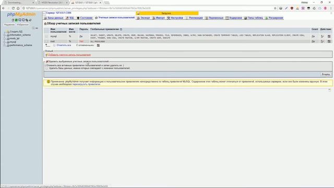Click red 'Нет' password cell for root
The height and width of the screenshot is (188, 334).
point(81,41)
